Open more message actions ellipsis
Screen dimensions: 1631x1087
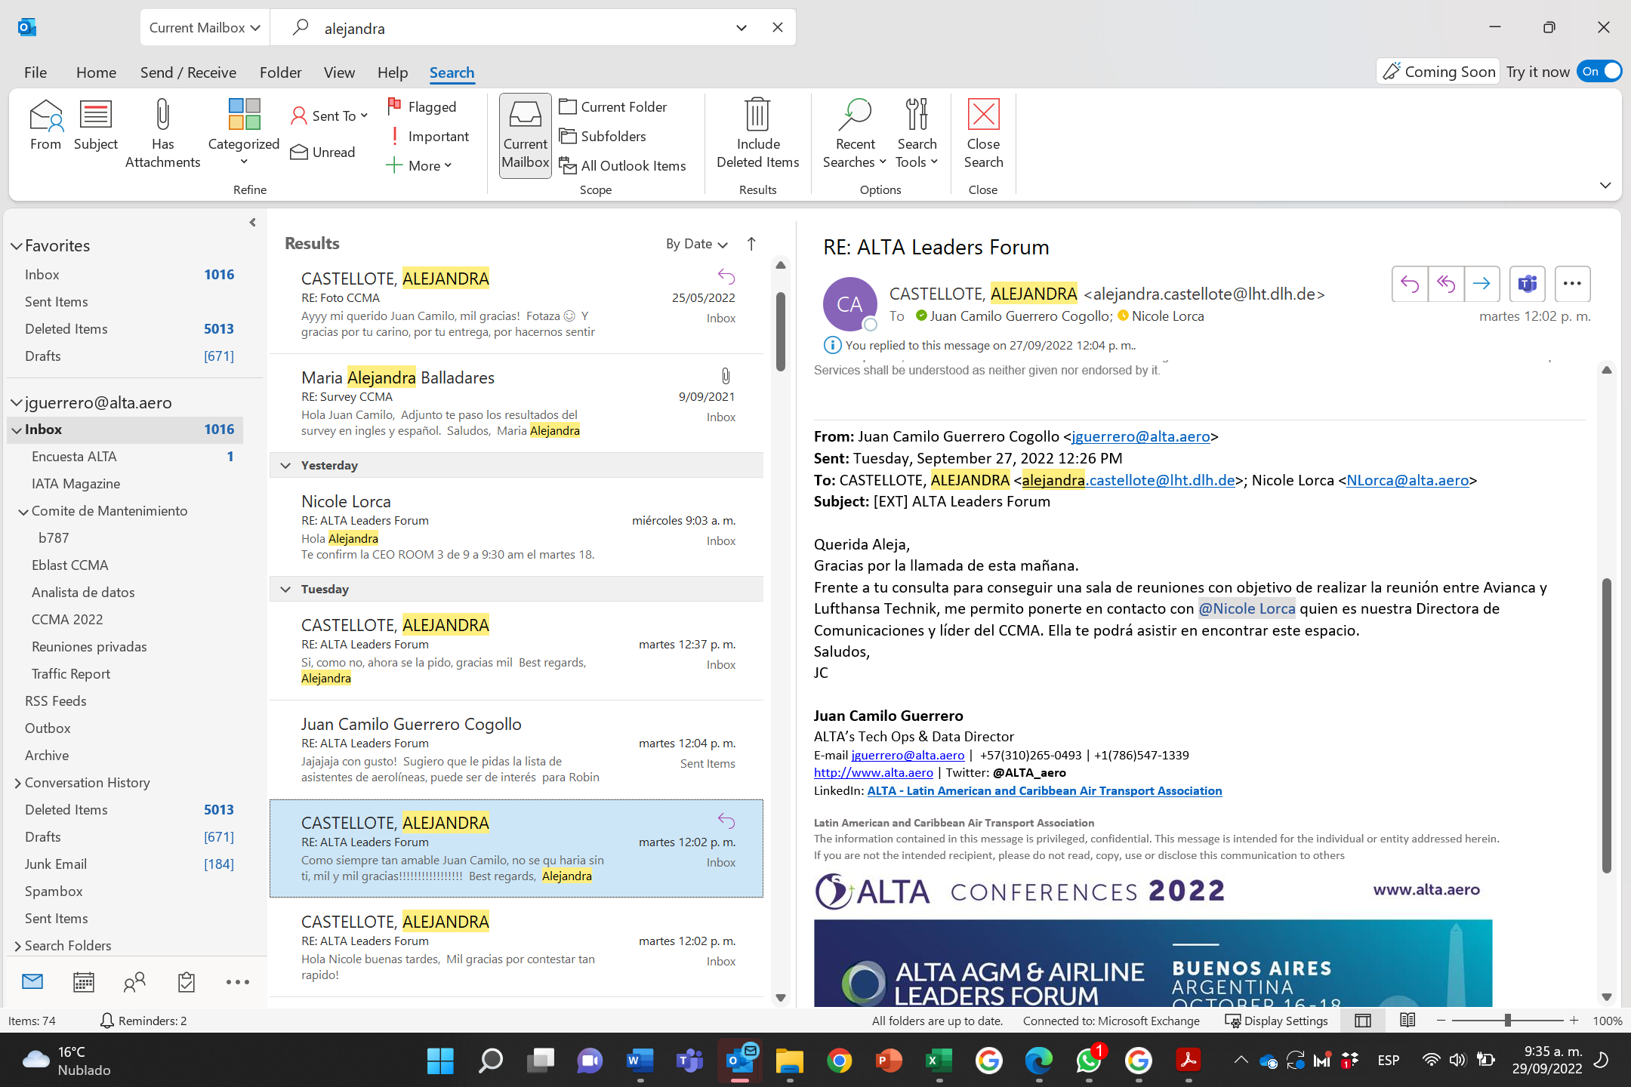[1572, 284]
